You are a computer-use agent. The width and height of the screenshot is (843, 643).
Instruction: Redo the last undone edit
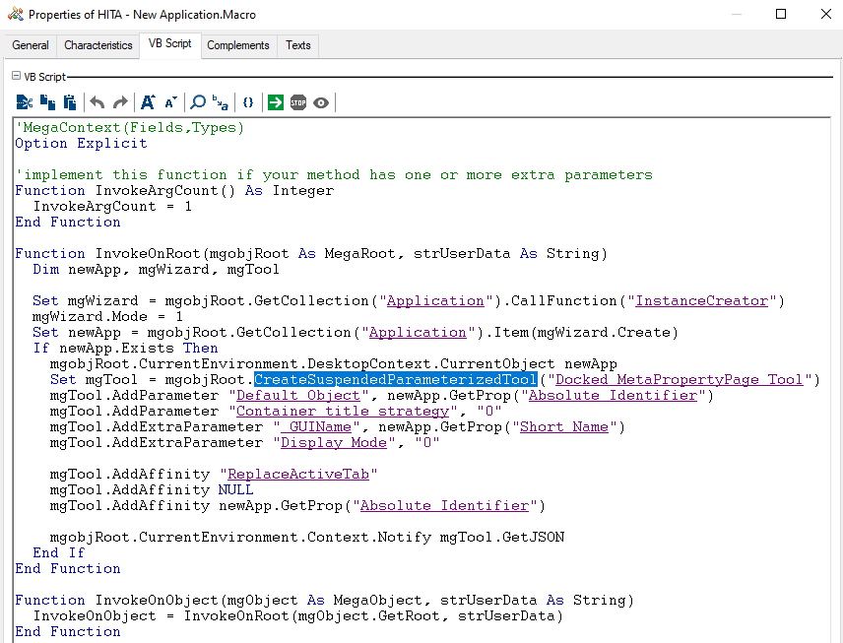click(x=120, y=102)
